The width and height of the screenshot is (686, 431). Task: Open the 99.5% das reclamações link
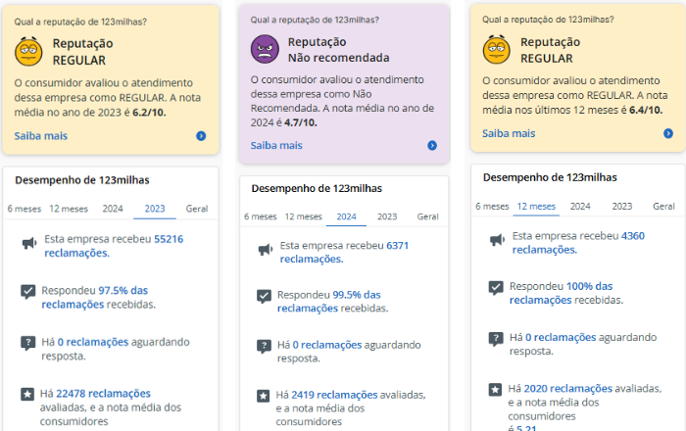click(x=357, y=295)
